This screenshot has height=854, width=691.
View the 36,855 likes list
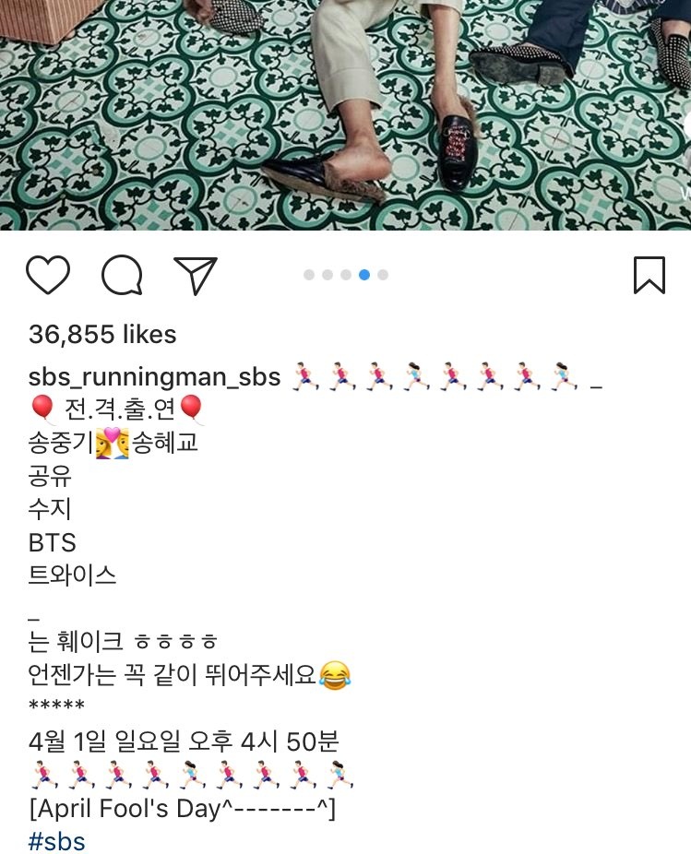point(102,334)
